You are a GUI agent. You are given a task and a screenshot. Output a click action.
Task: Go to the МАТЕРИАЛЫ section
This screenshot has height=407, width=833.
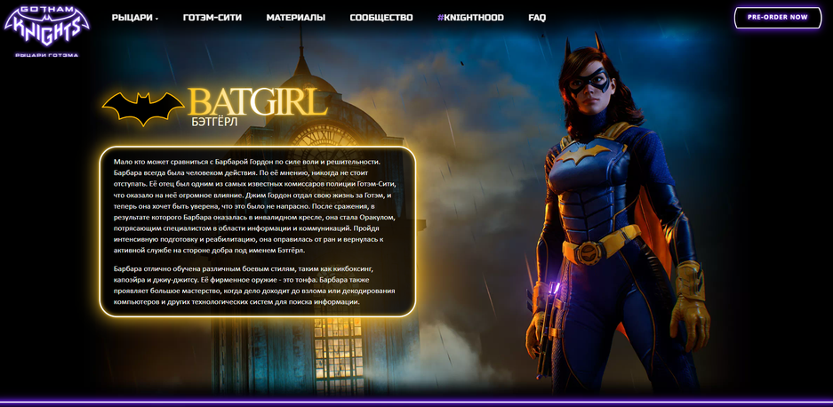(296, 18)
